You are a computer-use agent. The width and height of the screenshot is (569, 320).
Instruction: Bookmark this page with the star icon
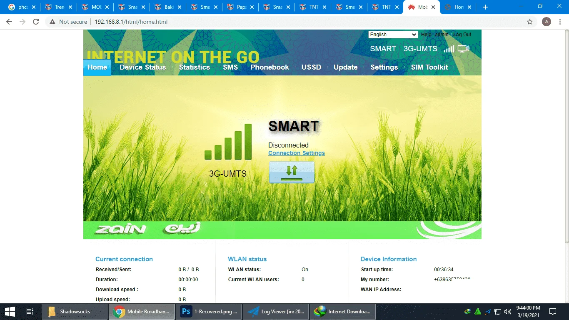tap(530, 22)
